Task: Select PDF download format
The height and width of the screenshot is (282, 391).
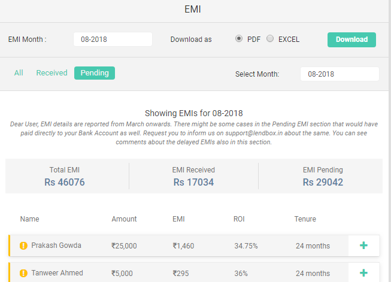Action: coord(239,39)
